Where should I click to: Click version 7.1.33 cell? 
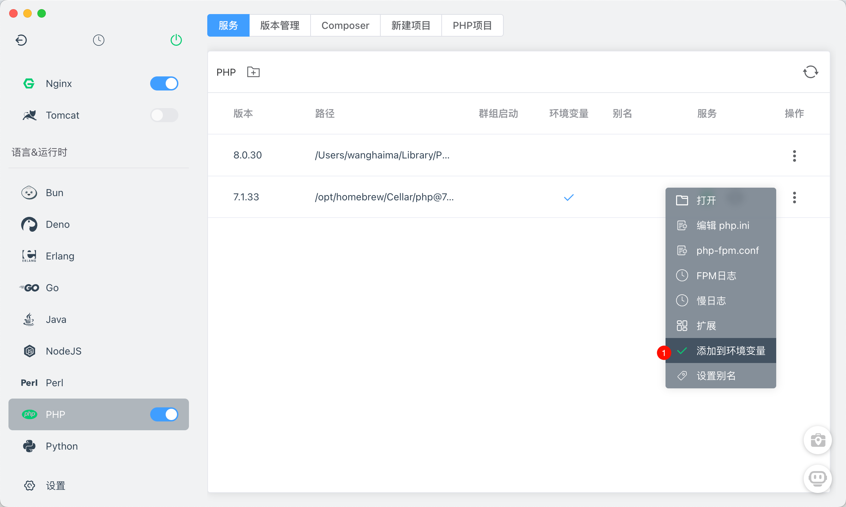point(246,197)
